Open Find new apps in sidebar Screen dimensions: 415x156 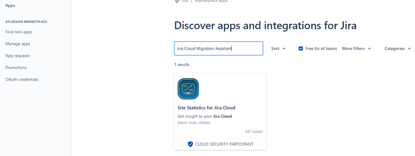[x=19, y=32]
